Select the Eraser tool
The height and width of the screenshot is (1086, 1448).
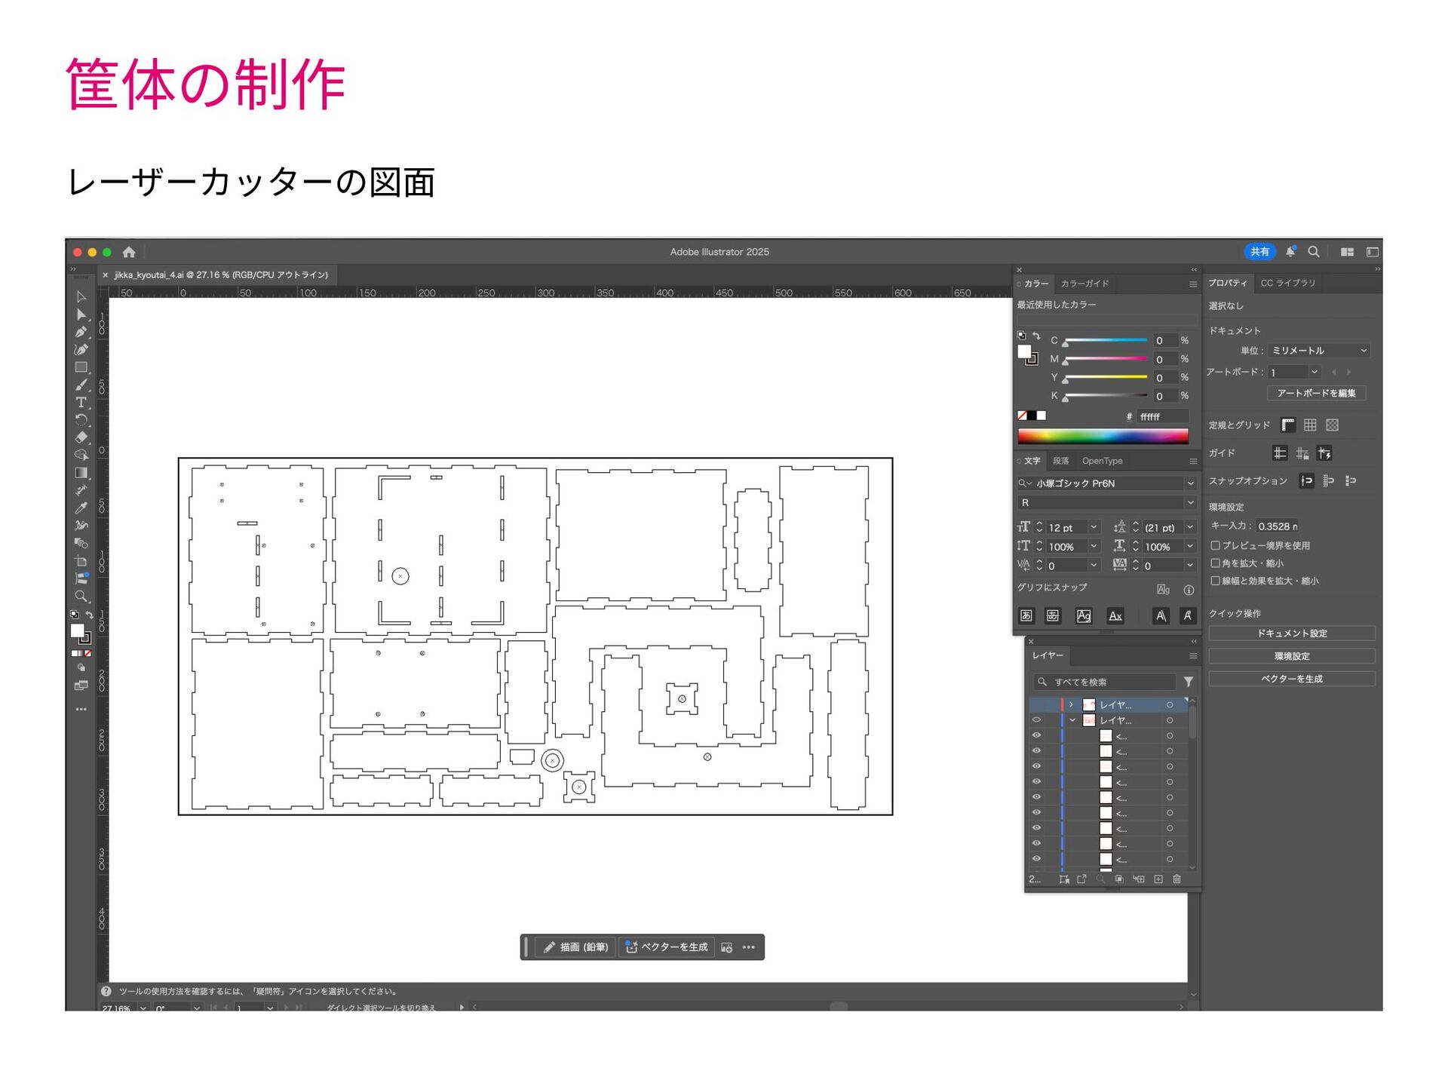pos(81,437)
